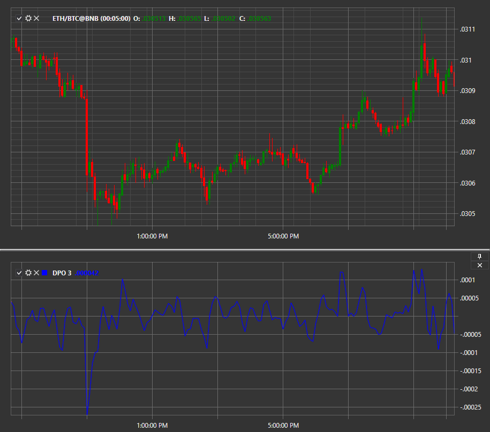Click the lowest dip of the DPO line
The width and height of the screenshot is (490, 432).
87,413
